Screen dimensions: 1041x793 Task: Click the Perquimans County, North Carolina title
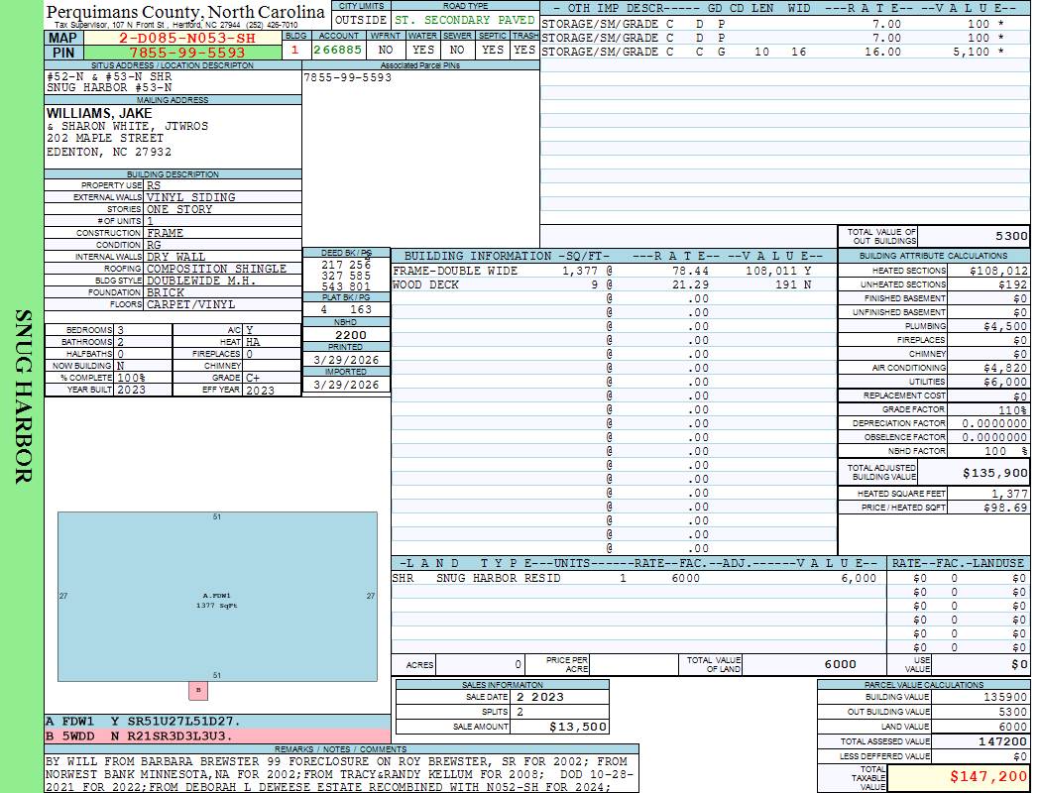tap(185, 12)
